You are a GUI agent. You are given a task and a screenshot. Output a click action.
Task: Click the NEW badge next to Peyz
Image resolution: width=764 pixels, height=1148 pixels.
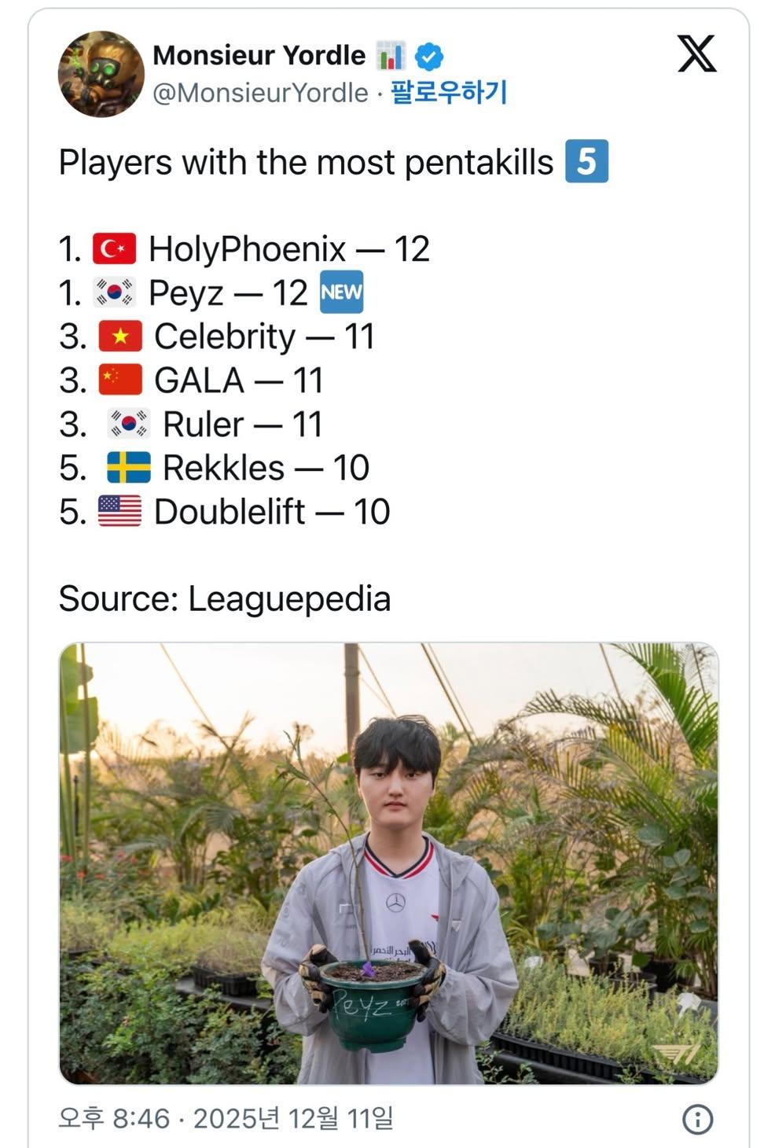341,293
